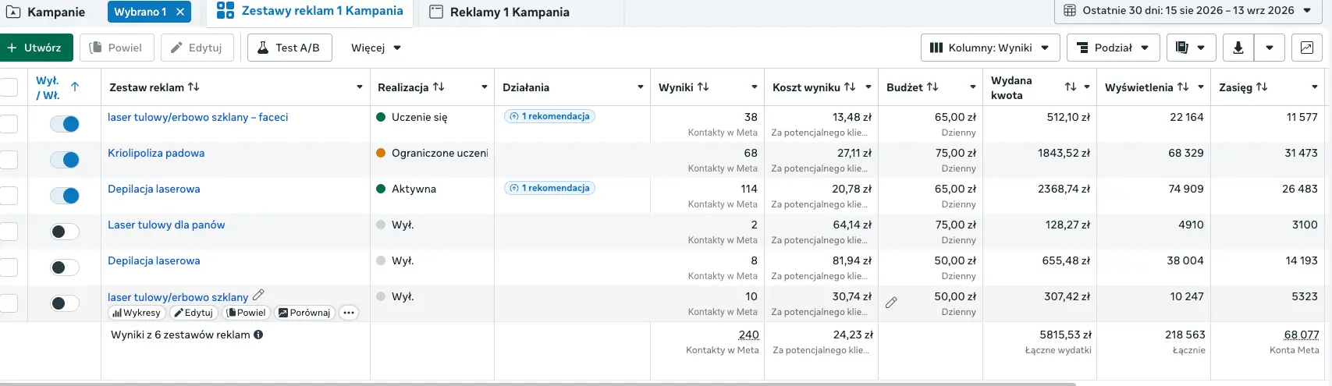Image resolution: width=1332 pixels, height=386 pixels.
Task: Open the Depilacja laserowa active ad set link
Action: (154, 189)
